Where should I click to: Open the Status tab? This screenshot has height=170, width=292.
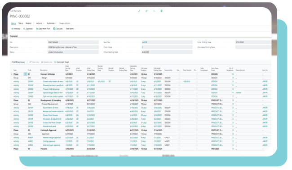21,23
